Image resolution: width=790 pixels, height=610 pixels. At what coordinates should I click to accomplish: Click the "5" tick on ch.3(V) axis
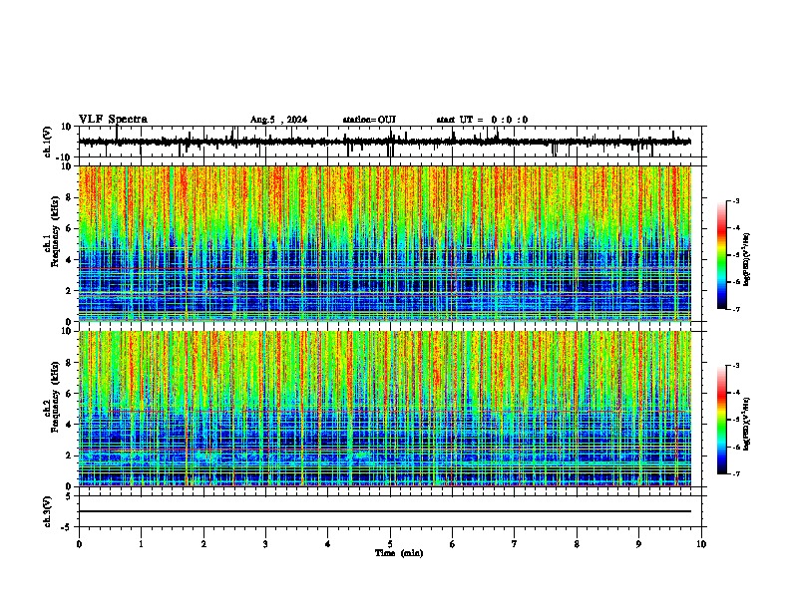point(70,496)
